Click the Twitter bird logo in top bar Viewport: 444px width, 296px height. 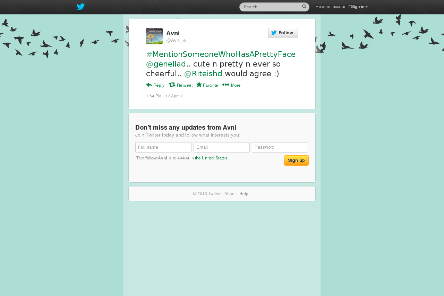[x=80, y=7]
